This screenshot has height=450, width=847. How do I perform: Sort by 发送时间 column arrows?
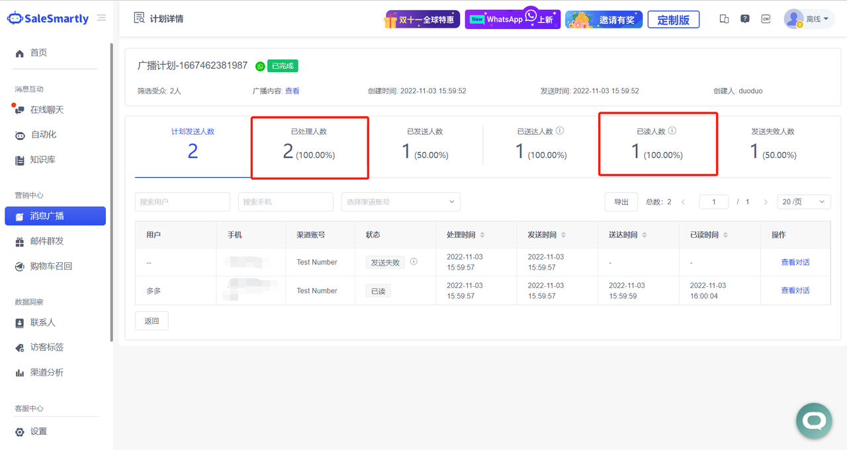563,235
